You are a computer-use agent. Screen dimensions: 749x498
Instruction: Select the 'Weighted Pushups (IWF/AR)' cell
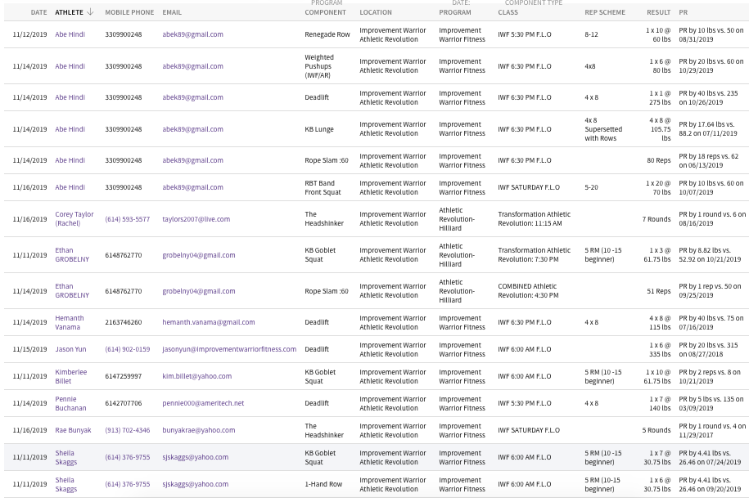tap(319, 66)
